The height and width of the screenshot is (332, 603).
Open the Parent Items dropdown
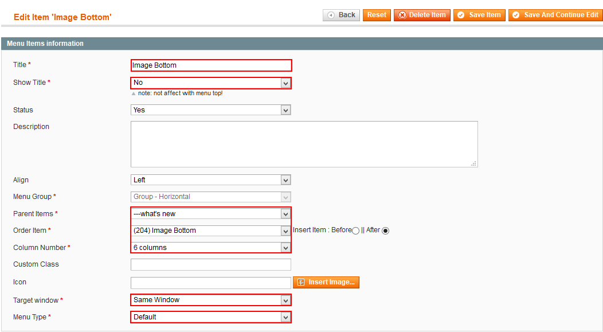tap(211, 214)
